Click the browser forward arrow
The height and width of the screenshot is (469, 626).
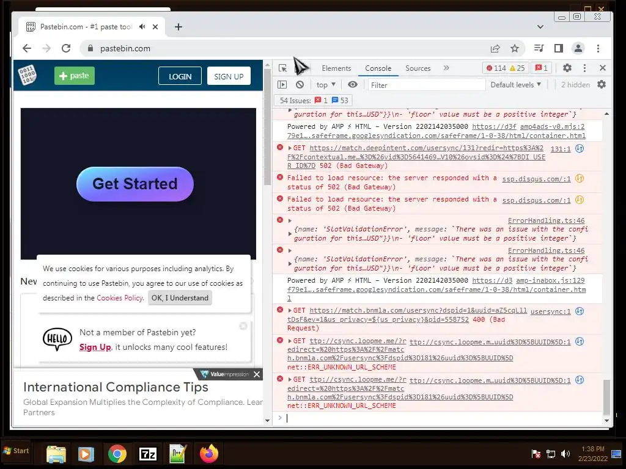tap(46, 48)
